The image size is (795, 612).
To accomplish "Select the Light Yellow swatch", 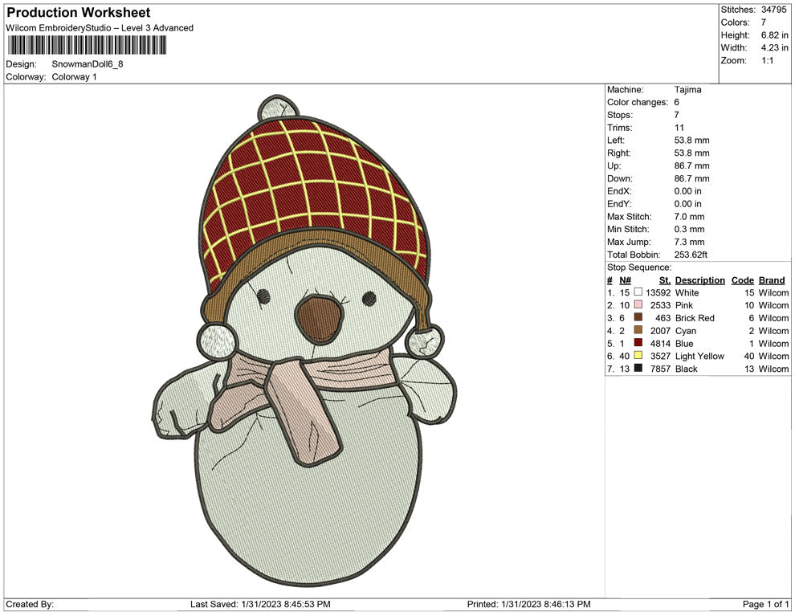I will (x=637, y=356).
